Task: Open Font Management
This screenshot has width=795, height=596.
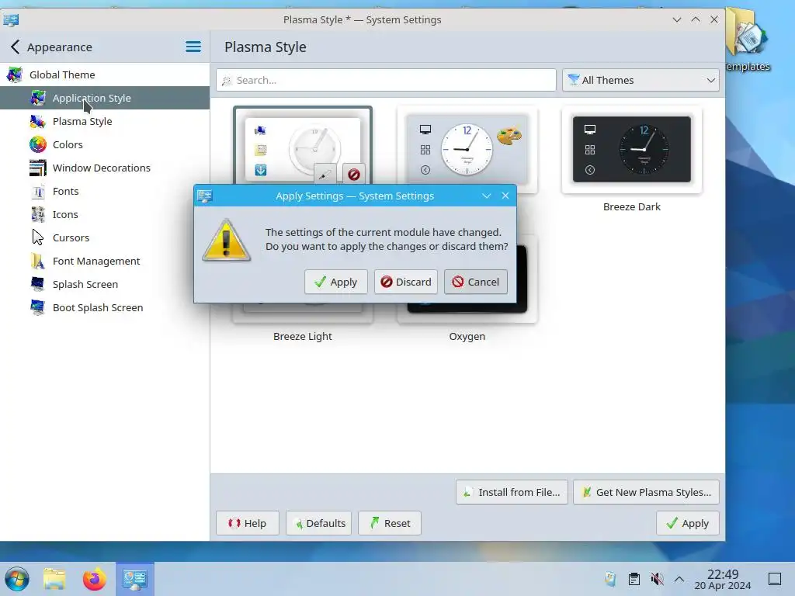Action: point(105,261)
